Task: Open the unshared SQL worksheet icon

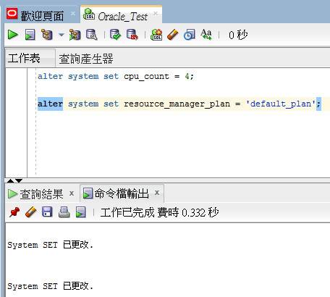Action: 156,35
